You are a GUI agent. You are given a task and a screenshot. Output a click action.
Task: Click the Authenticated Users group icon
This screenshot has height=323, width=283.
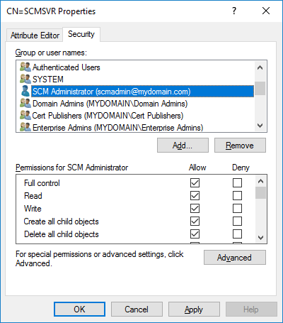click(x=25, y=67)
